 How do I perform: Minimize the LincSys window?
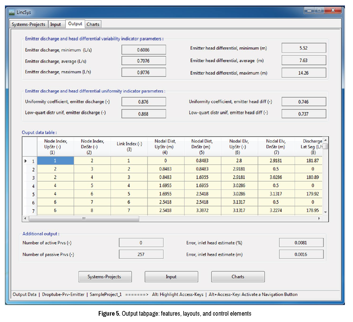tap(310, 10)
